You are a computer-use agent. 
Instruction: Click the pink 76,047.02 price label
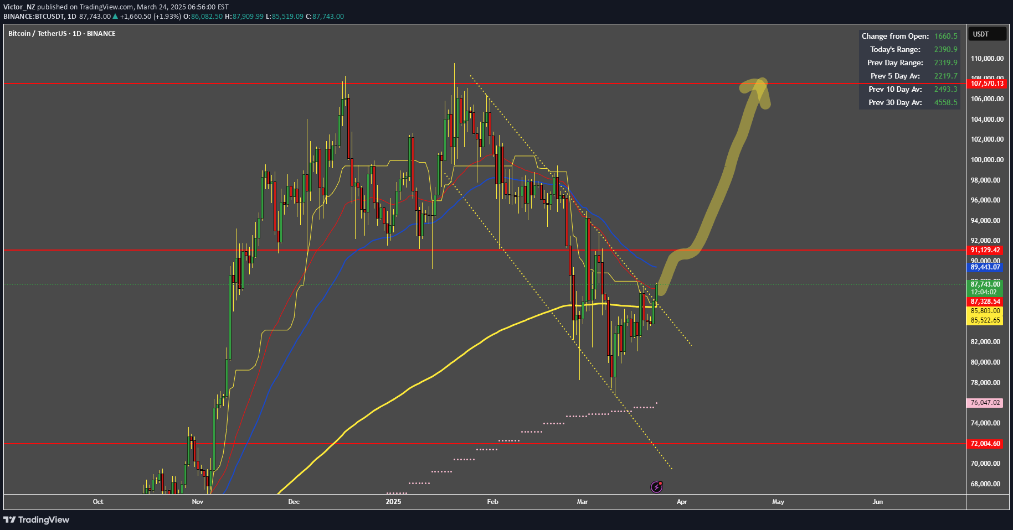[x=985, y=403]
